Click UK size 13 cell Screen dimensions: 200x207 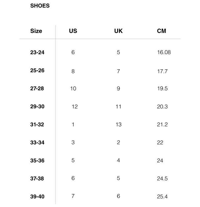(x=119, y=125)
